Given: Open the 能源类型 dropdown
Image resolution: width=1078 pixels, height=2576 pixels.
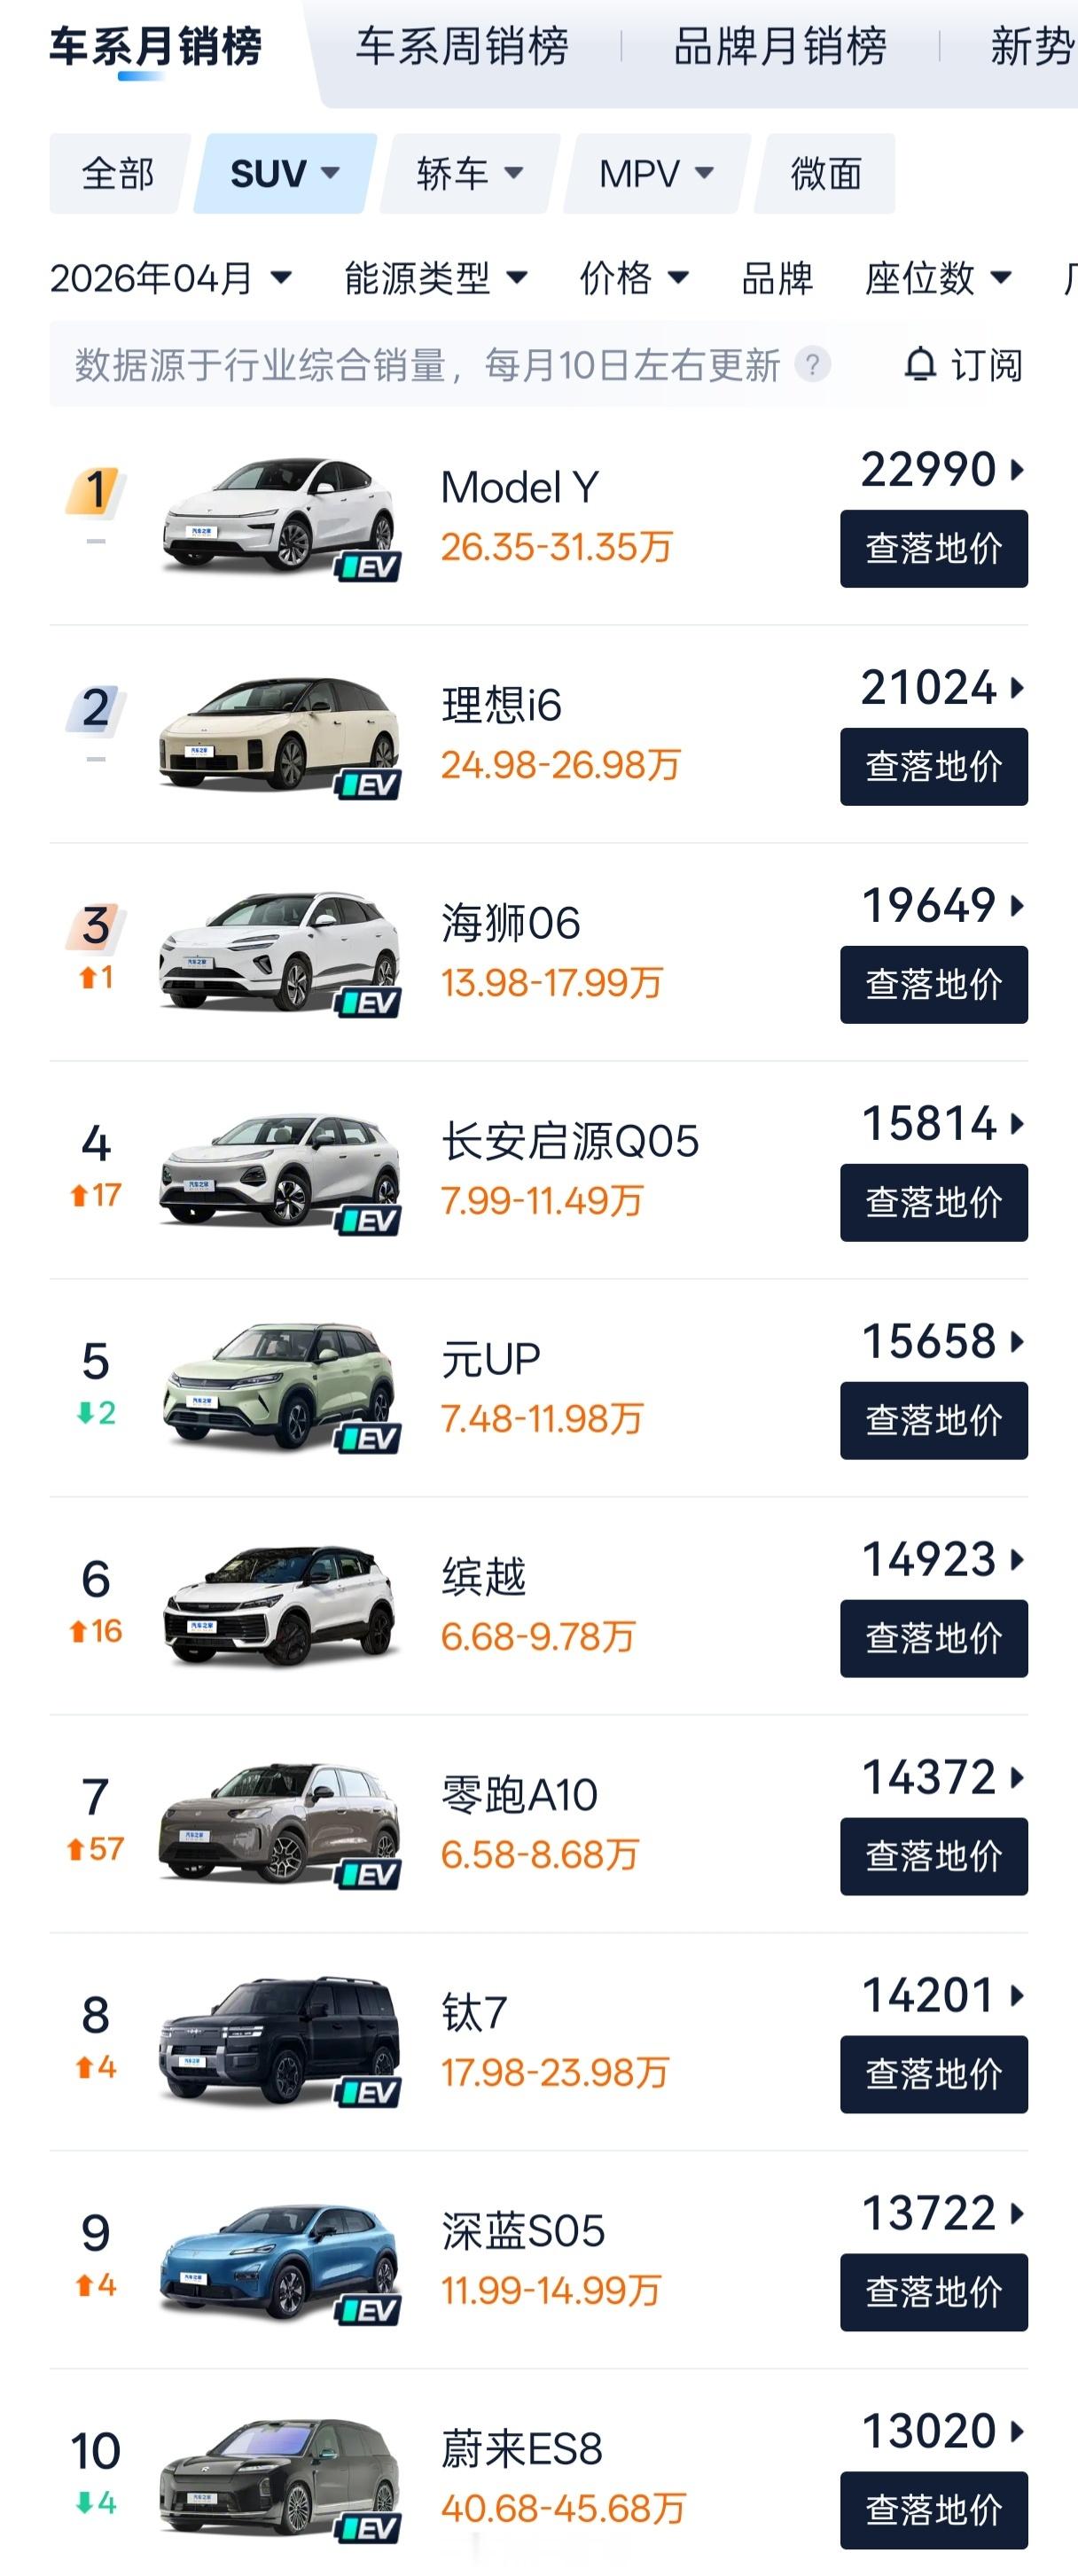Looking at the screenshot, I should pyautogui.click(x=435, y=278).
